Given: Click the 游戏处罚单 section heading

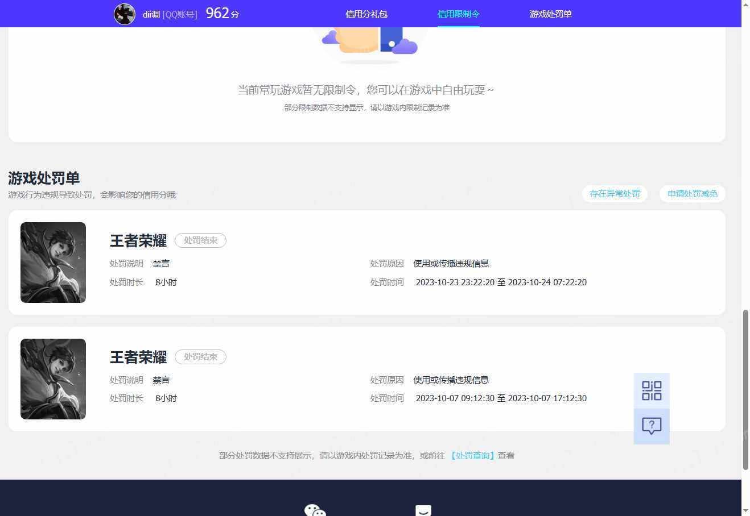Looking at the screenshot, I should point(44,178).
